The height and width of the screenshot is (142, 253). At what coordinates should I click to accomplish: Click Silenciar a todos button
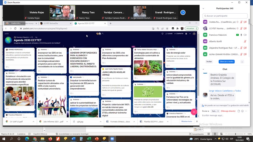226,62
